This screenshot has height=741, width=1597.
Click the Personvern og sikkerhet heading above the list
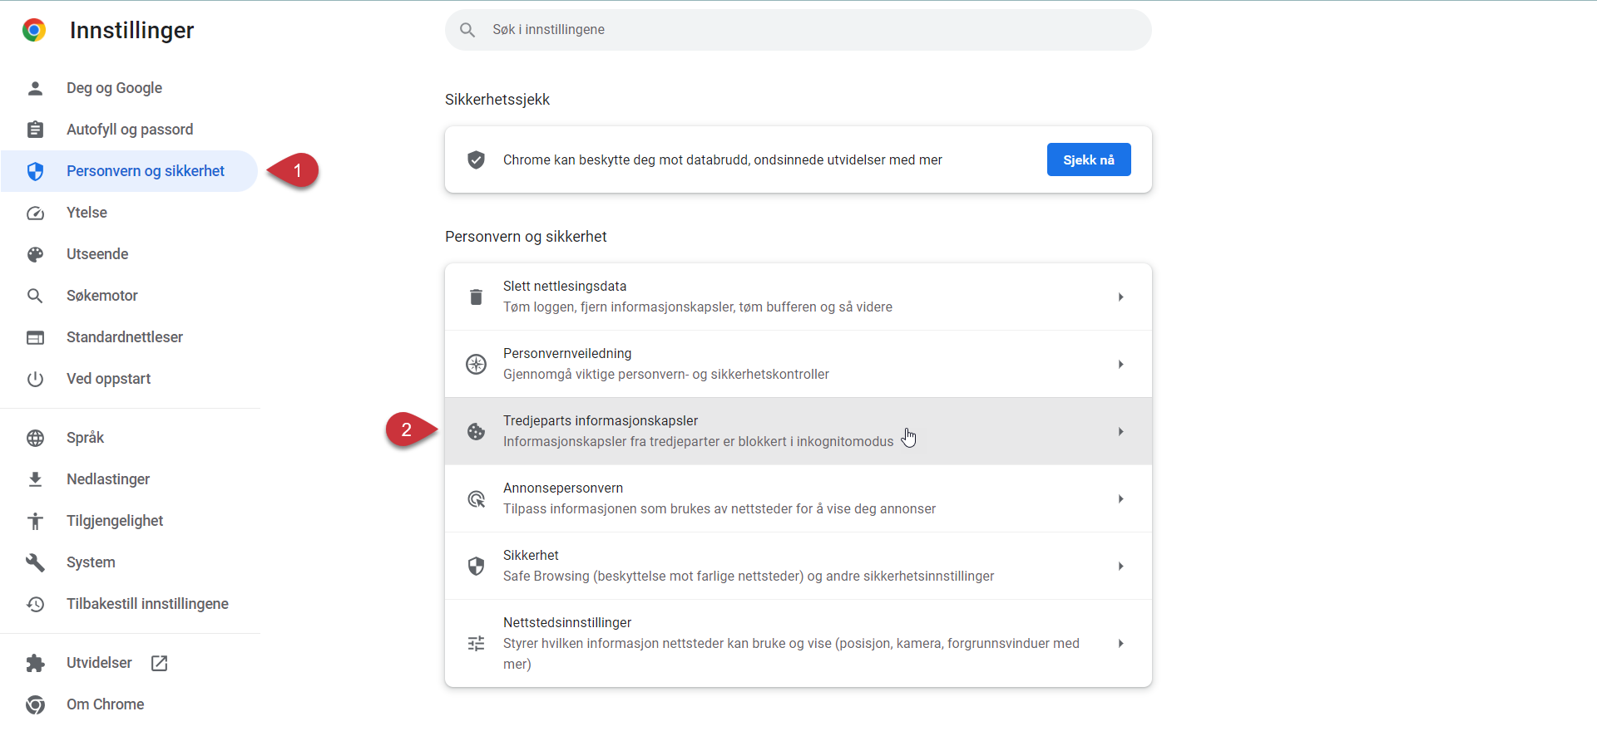tap(526, 237)
